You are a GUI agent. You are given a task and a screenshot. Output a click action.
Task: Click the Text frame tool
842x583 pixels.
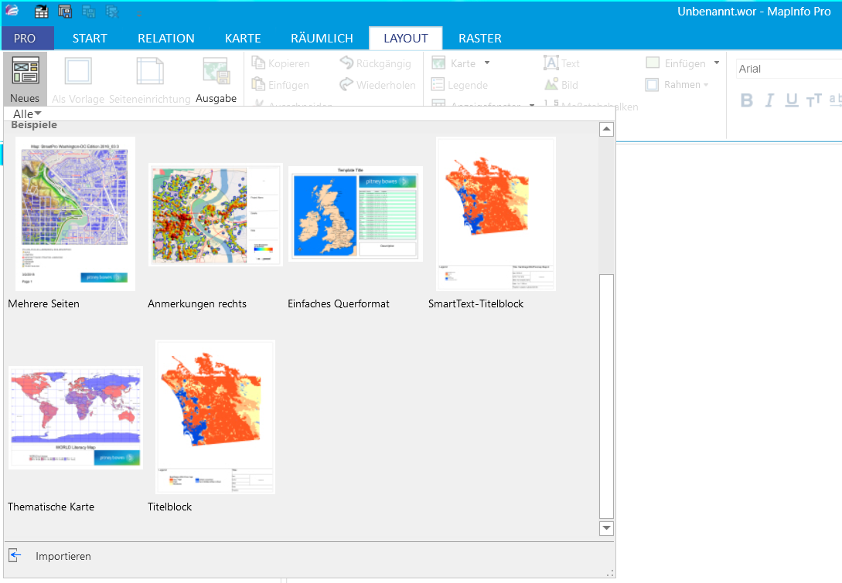click(561, 63)
